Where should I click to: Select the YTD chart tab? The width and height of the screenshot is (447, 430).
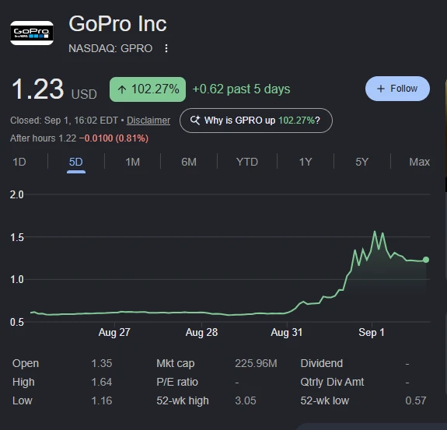247,162
